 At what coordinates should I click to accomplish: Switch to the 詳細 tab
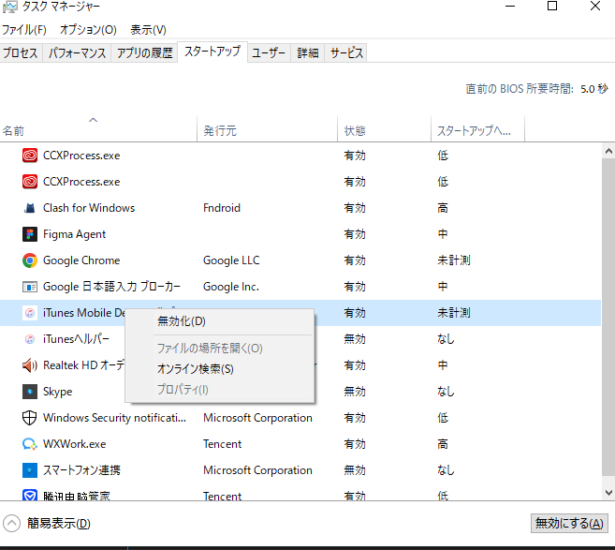(308, 52)
